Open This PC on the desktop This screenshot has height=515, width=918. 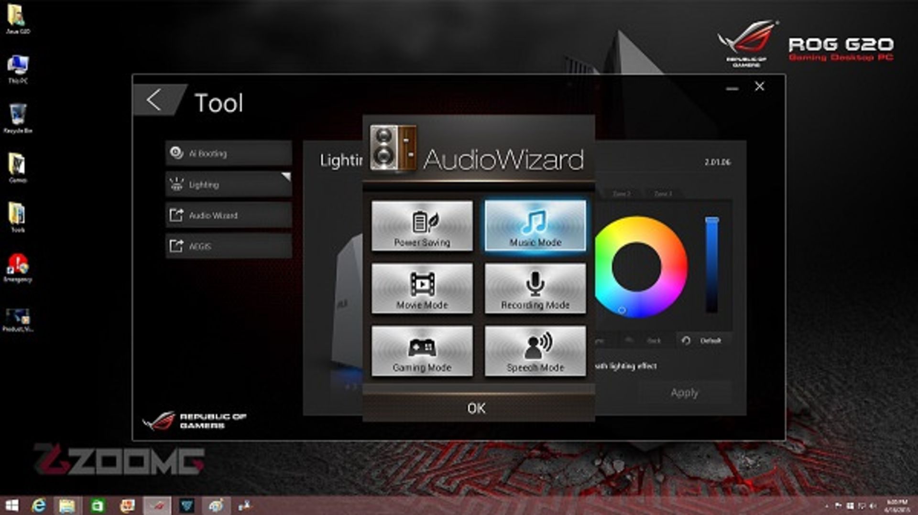[18, 70]
